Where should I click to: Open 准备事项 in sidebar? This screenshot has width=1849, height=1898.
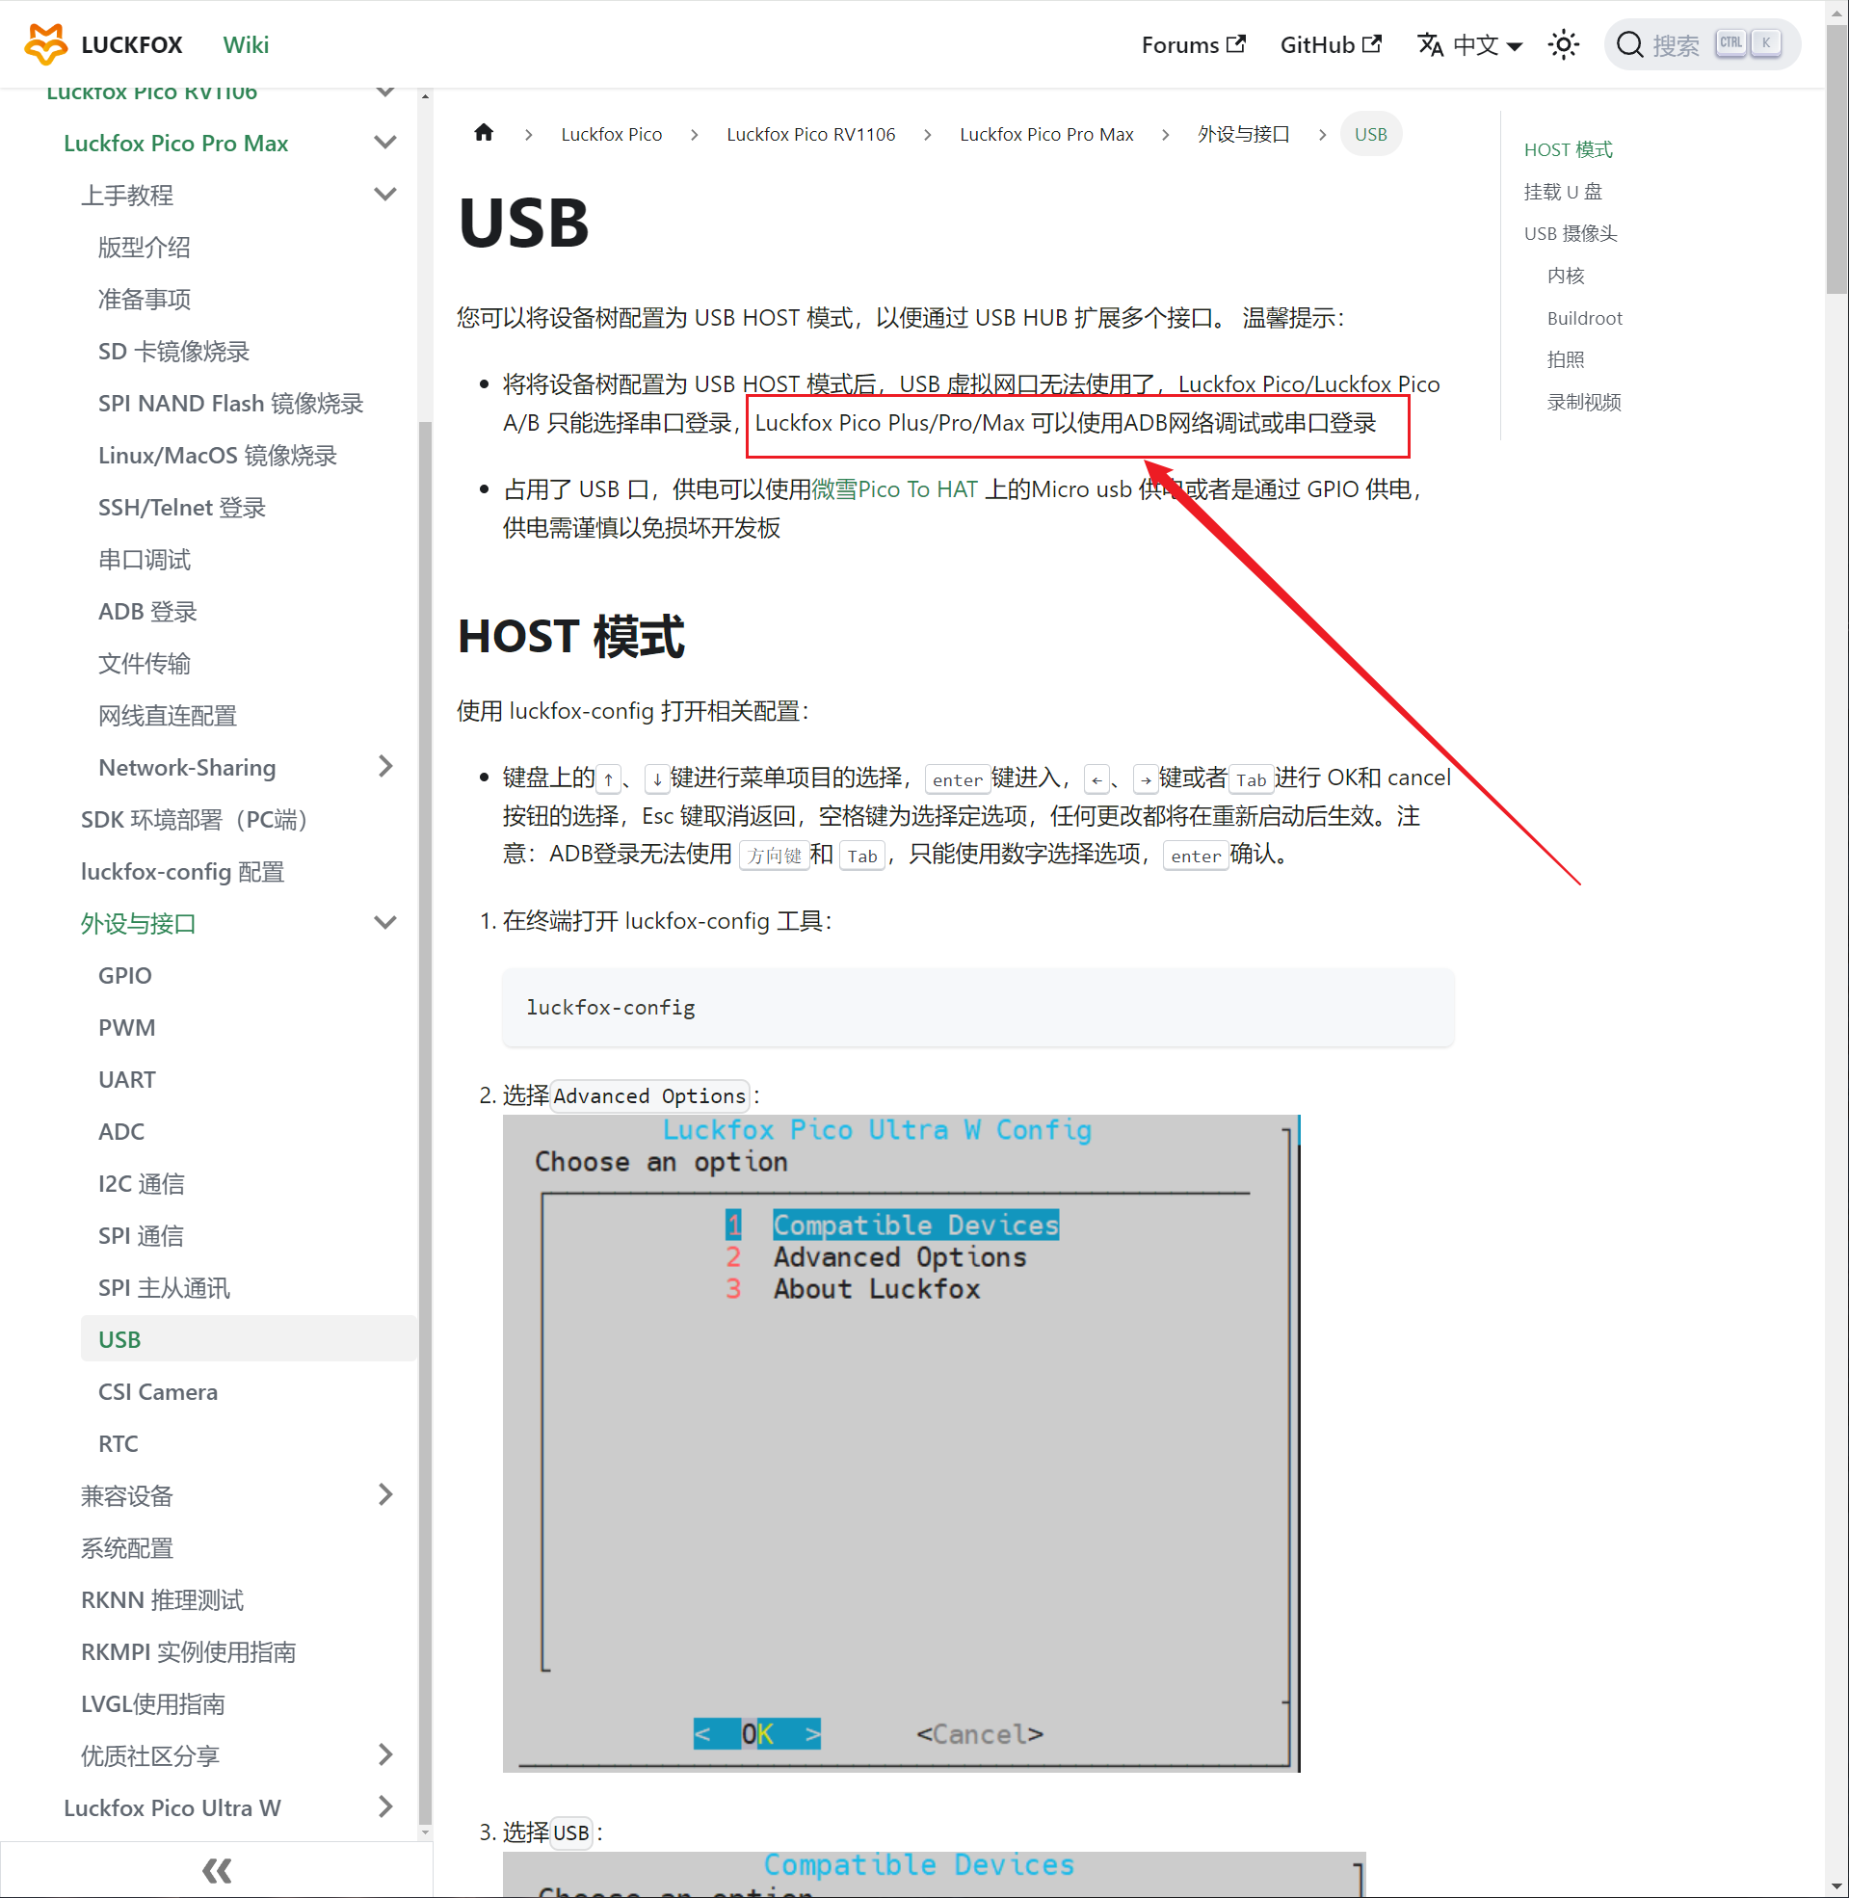pyautogui.click(x=145, y=299)
